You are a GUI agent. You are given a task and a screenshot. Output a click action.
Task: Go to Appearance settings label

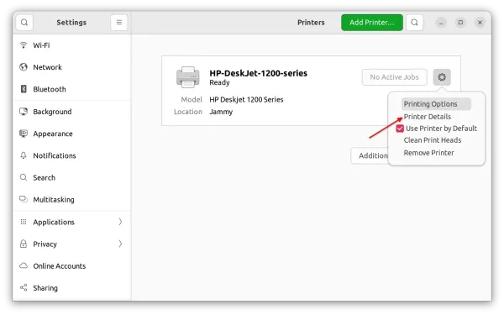pos(53,134)
